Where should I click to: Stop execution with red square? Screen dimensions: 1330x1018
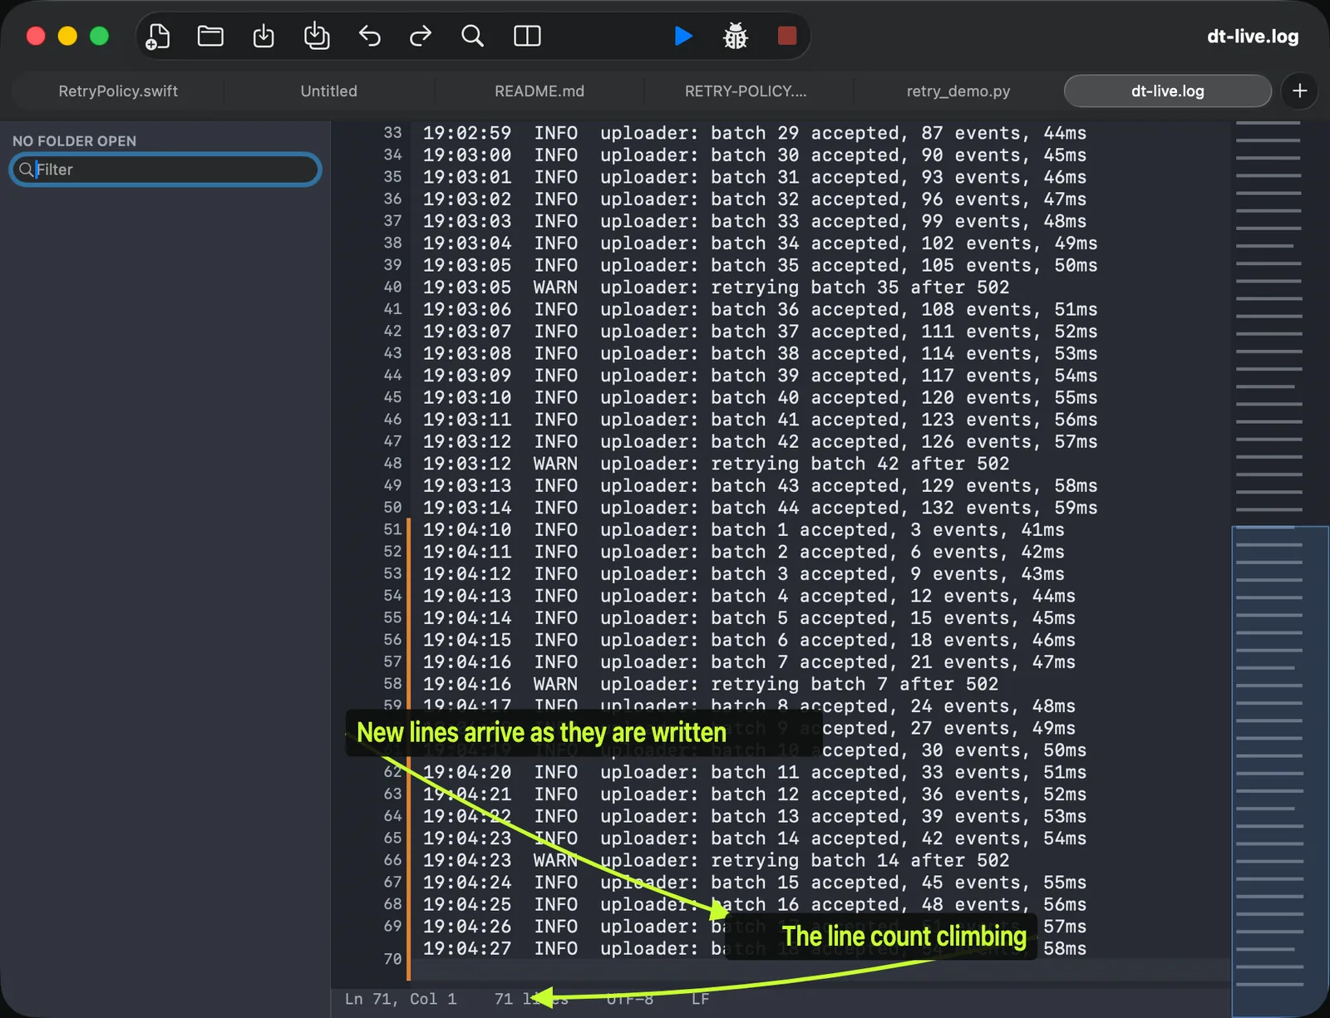coord(786,36)
